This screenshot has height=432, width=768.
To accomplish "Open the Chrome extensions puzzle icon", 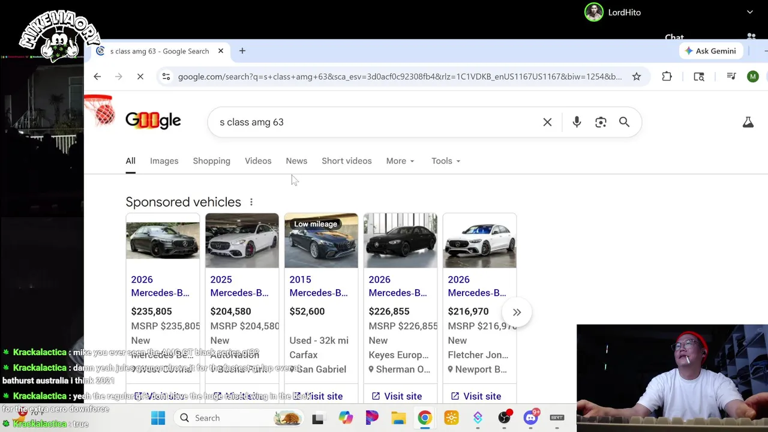I will 667,77.
